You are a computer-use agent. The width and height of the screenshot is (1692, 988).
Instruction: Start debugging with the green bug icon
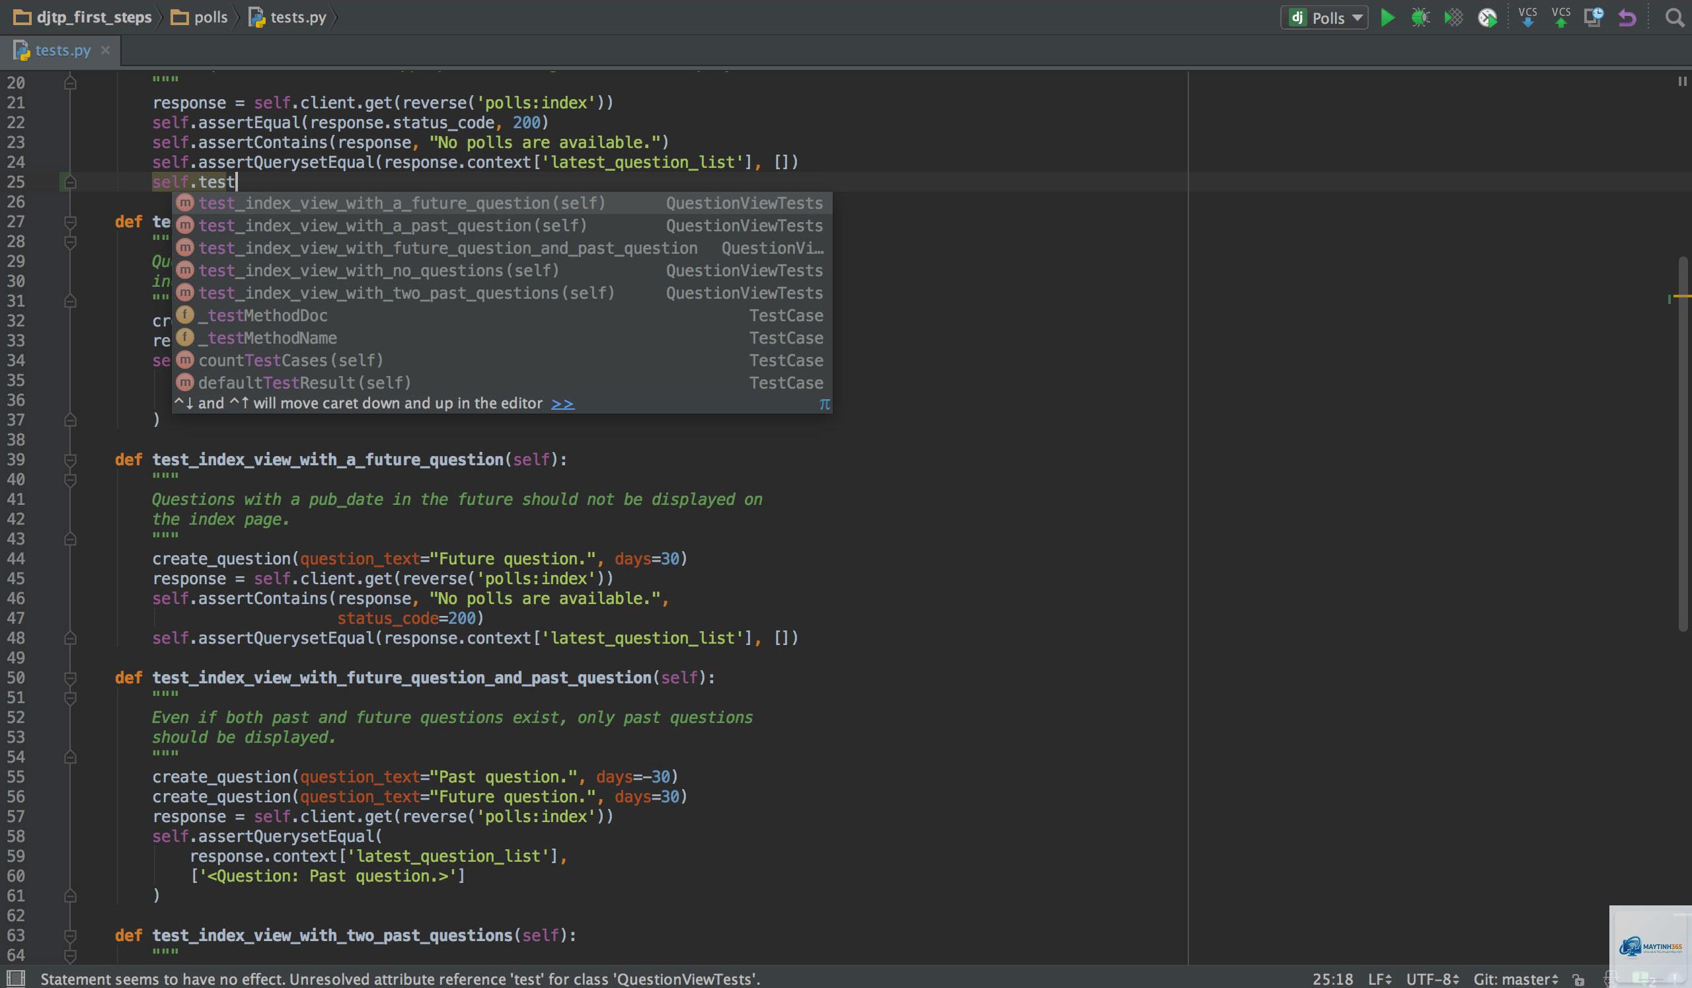(1420, 17)
